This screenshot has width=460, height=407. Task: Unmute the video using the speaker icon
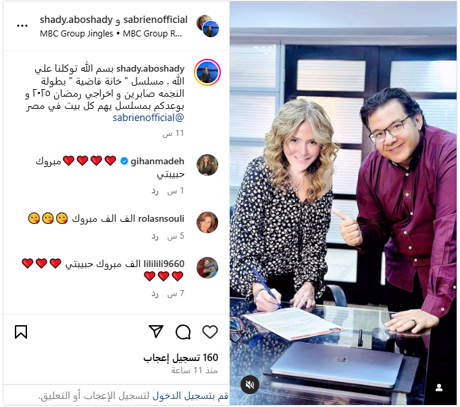(x=250, y=385)
